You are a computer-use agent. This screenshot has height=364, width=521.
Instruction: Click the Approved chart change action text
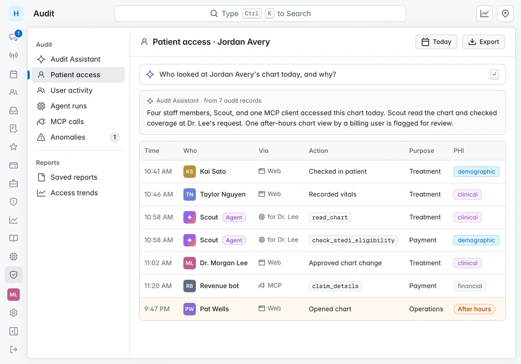click(345, 263)
